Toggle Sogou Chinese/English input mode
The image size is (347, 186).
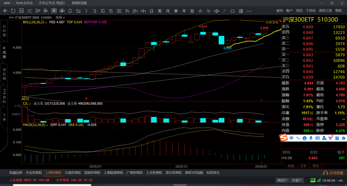coord(291,138)
